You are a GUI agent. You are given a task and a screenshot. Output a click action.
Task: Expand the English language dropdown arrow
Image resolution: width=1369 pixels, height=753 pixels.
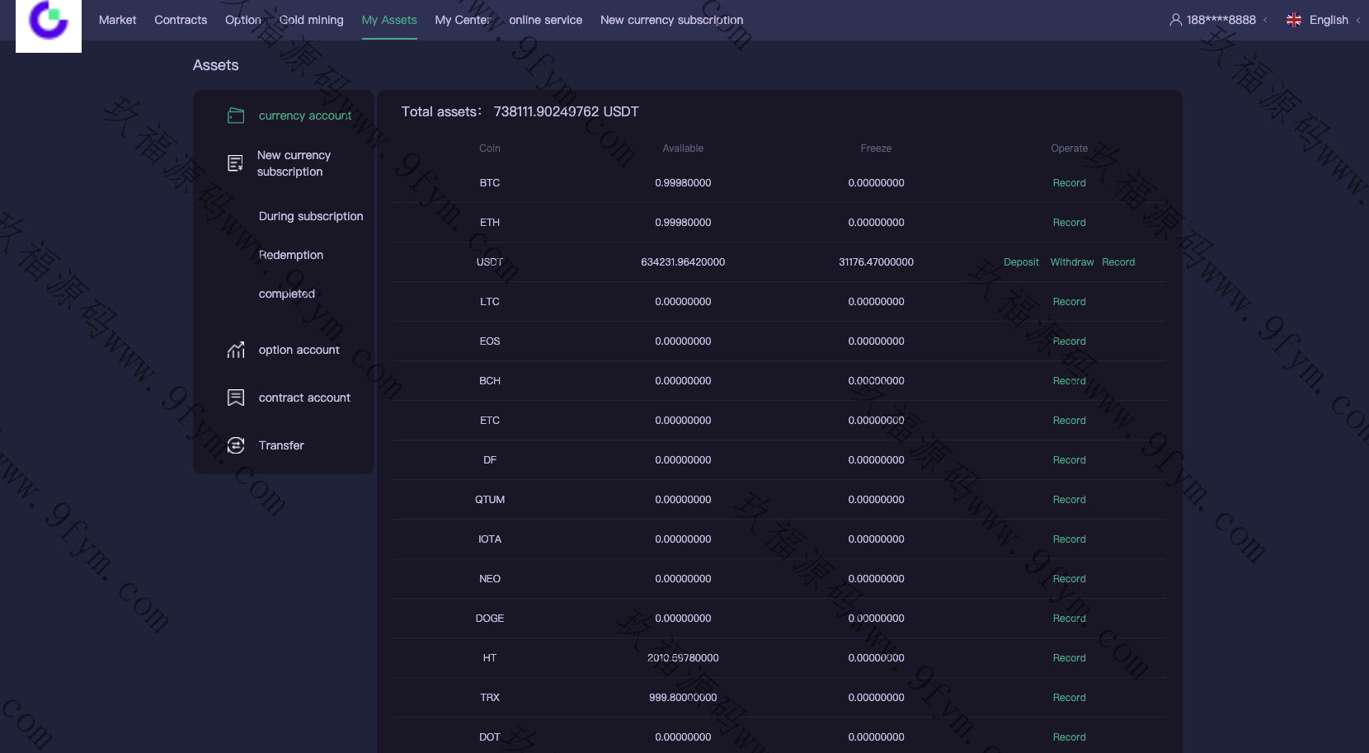point(1357,21)
